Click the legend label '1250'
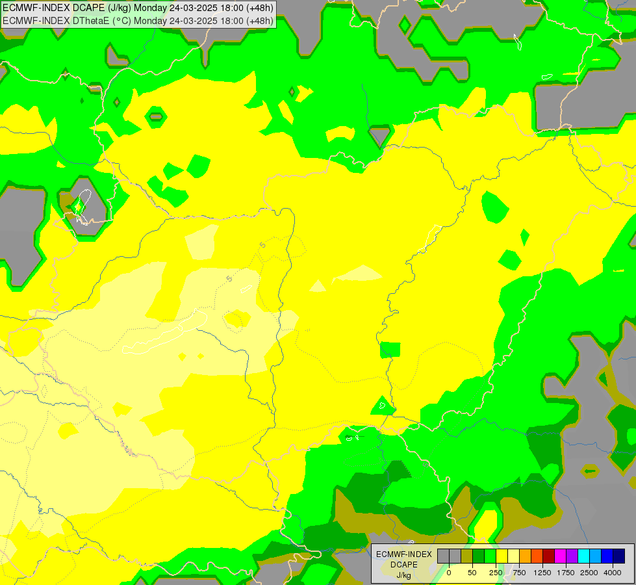This screenshot has height=585, width=636. pos(542,573)
